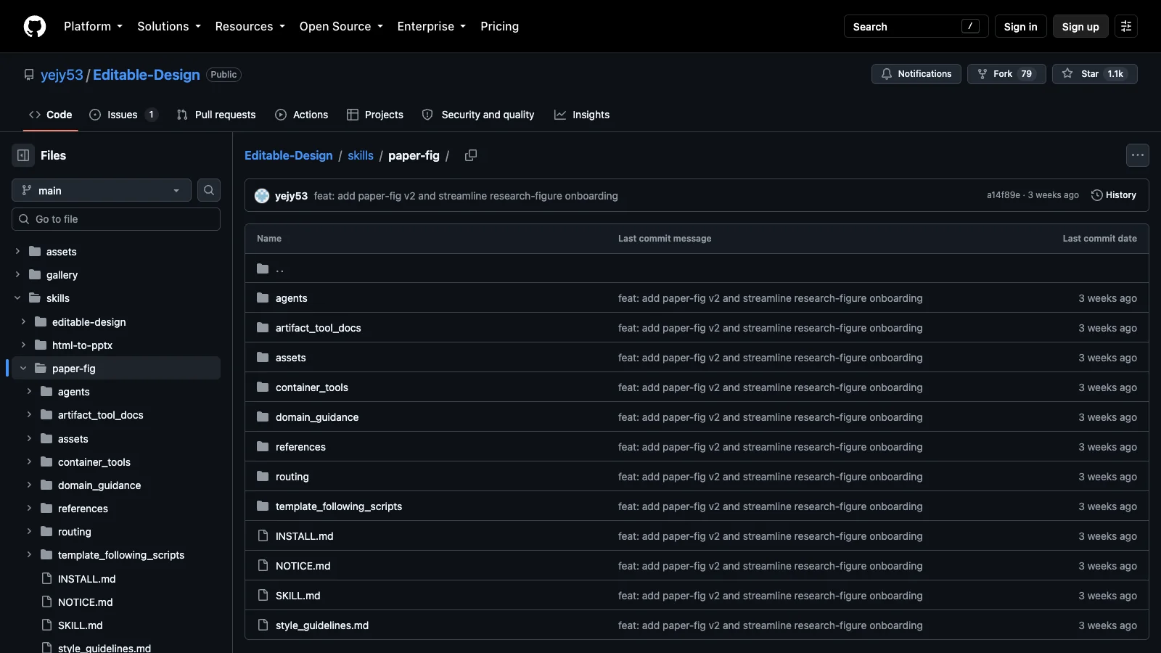The width and height of the screenshot is (1161, 653).
Task: Go to the Actions tab
Action: pyautogui.click(x=301, y=115)
